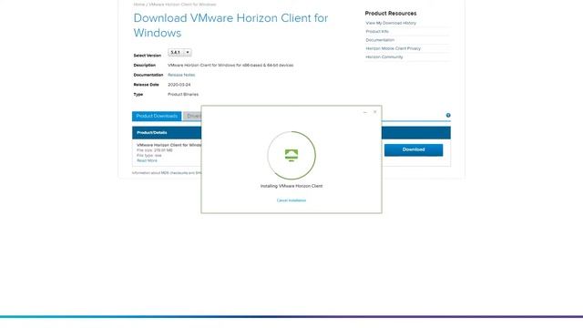Image resolution: width=583 pixels, height=328 pixels.
Task: Click the Installing VMware Horizon Client status text
Action: 291,186
